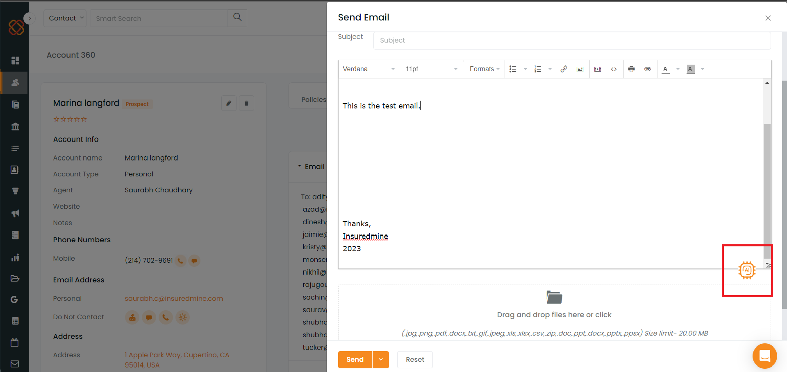
Task: Open the Formats menu
Action: coord(484,69)
